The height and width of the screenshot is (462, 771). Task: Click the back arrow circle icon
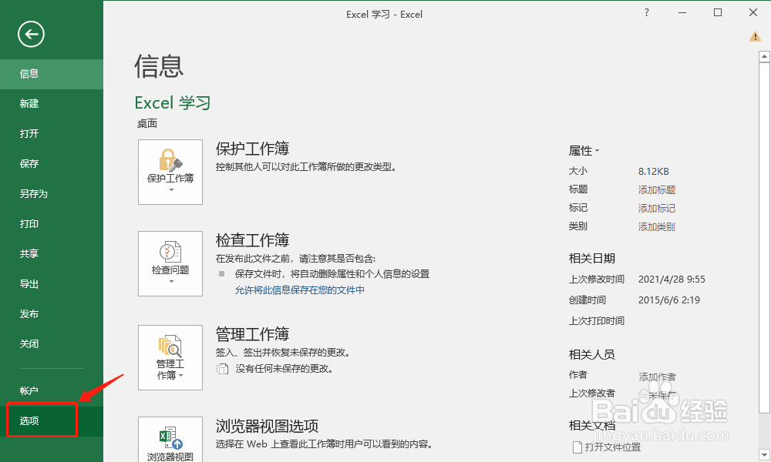[31, 35]
